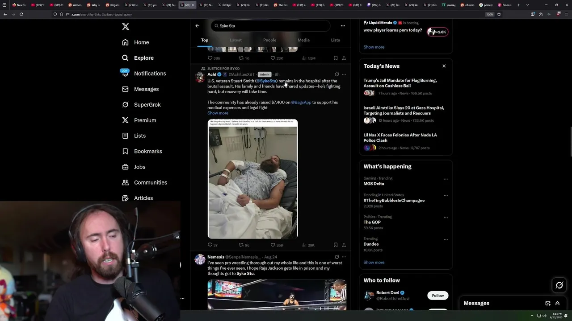Repost Achi's post with 86 reposts
572x321 pixels.
click(244, 245)
